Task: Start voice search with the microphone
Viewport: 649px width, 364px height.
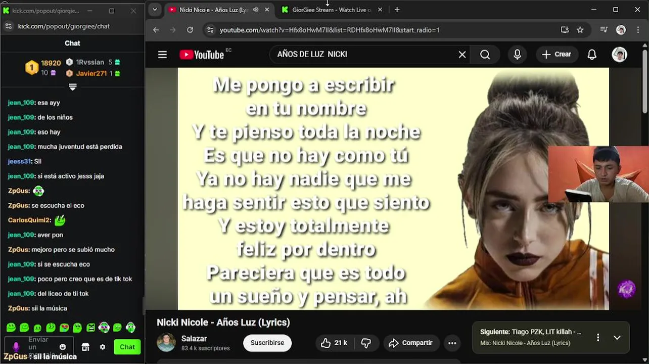Action: tap(517, 55)
